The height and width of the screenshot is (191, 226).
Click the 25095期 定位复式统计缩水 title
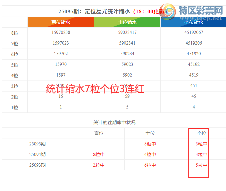point(94,11)
